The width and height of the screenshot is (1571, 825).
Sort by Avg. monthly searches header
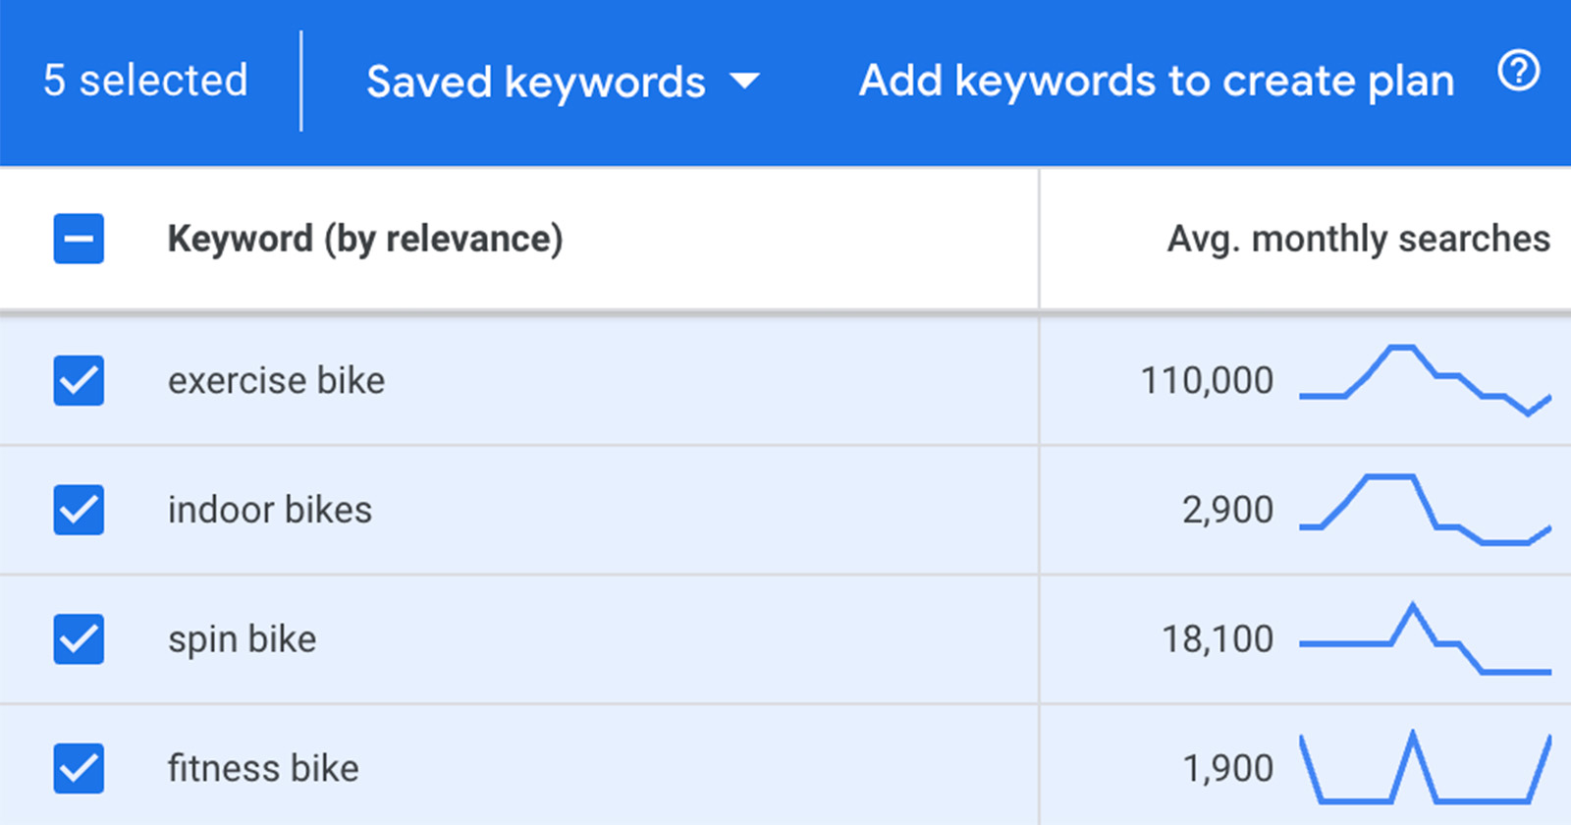(1359, 239)
